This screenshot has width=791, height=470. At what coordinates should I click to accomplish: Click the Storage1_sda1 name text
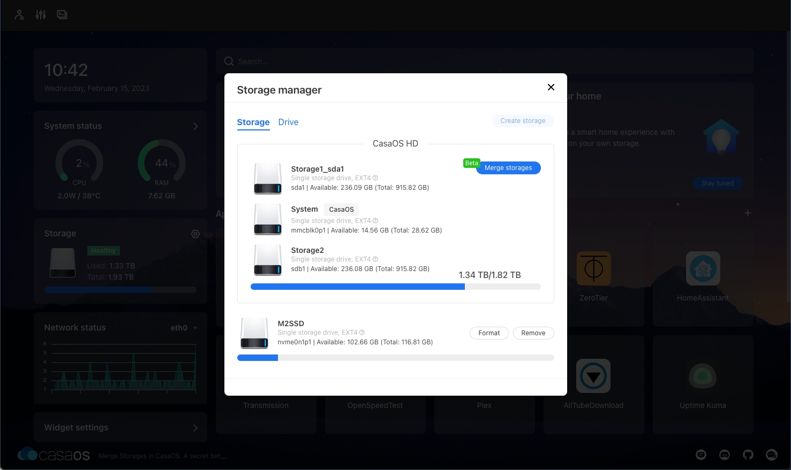tap(318, 169)
